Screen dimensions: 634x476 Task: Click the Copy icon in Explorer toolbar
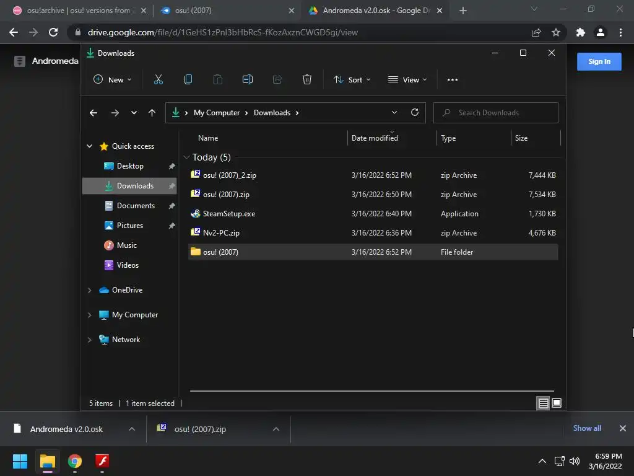[x=188, y=80]
